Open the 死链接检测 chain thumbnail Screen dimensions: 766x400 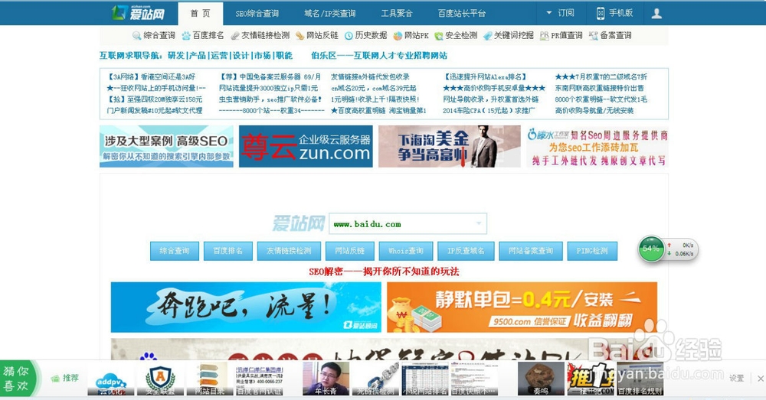click(x=375, y=379)
